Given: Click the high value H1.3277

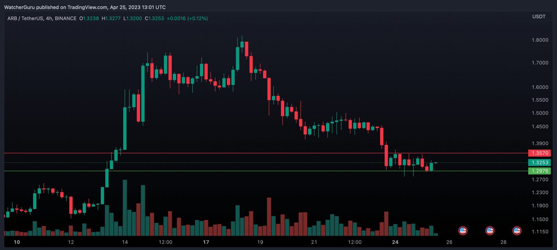Looking at the screenshot, I should point(111,19).
